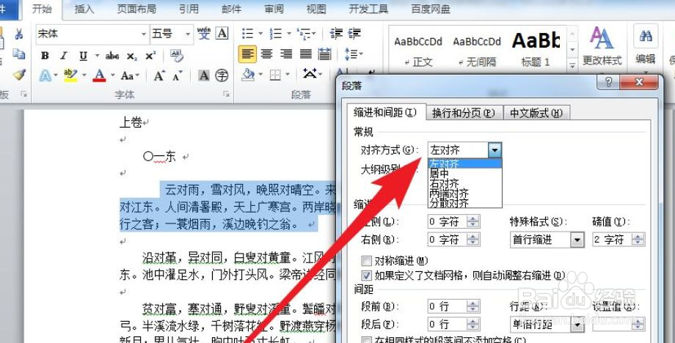Image resolution: width=675 pixels, height=343 pixels.
Task: Open the 引用 ribbon tab
Action: point(189,9)
